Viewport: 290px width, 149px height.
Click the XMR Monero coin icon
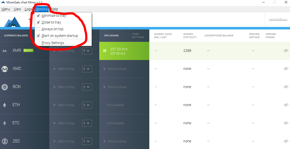click(5, 51)
